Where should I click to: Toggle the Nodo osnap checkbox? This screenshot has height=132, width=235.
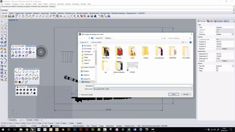coord(55,123)
